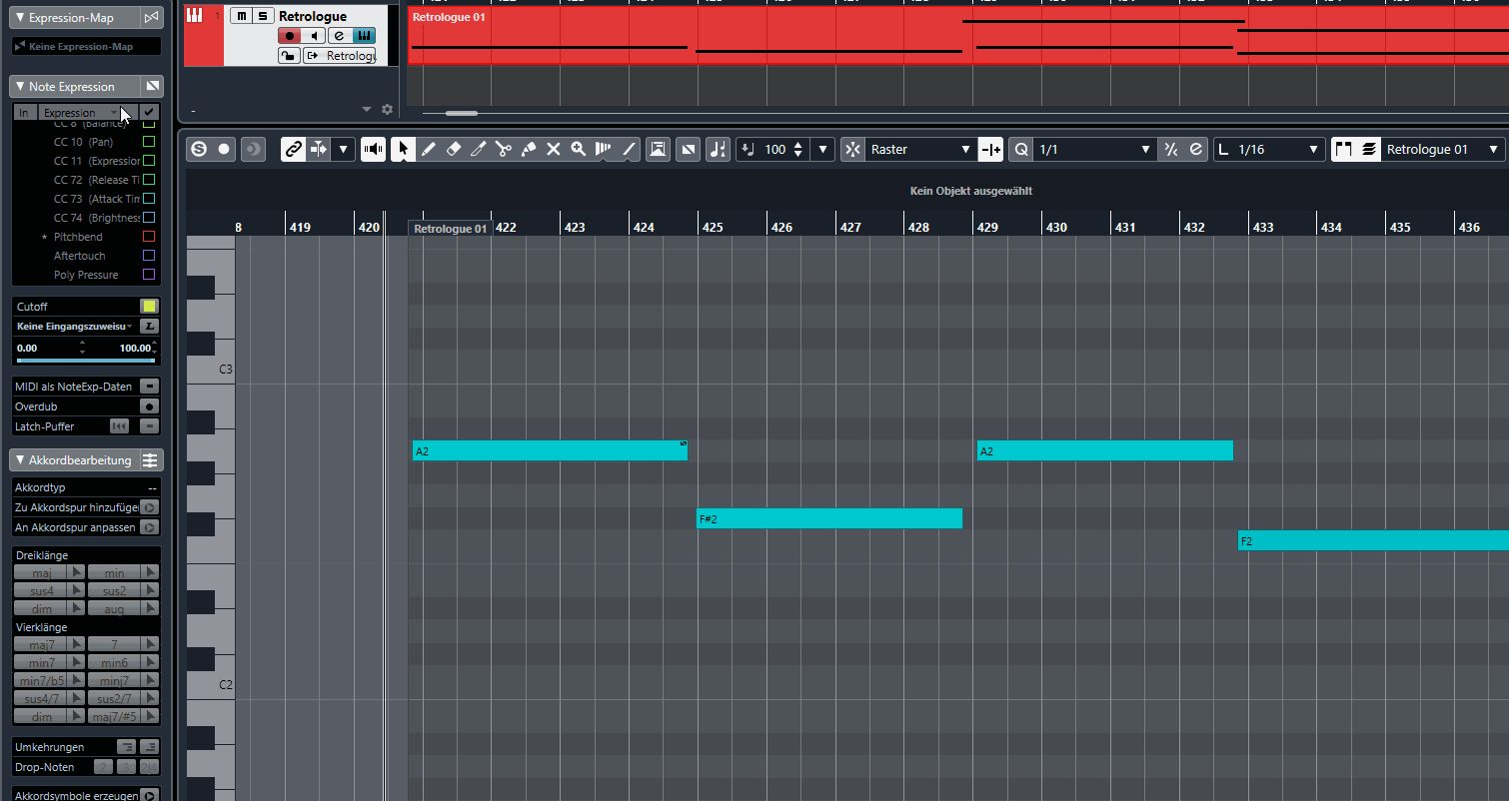Click the maj triad chord button
Image resolution: width=1509 pixels, height=801 pixels.
pyautogui.click(x=42, y=572)
